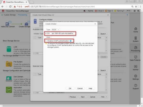Viewport: 143px width, 107px height.
Task: Enable CHAP authentication checkbox
Action: coord(46,41)
